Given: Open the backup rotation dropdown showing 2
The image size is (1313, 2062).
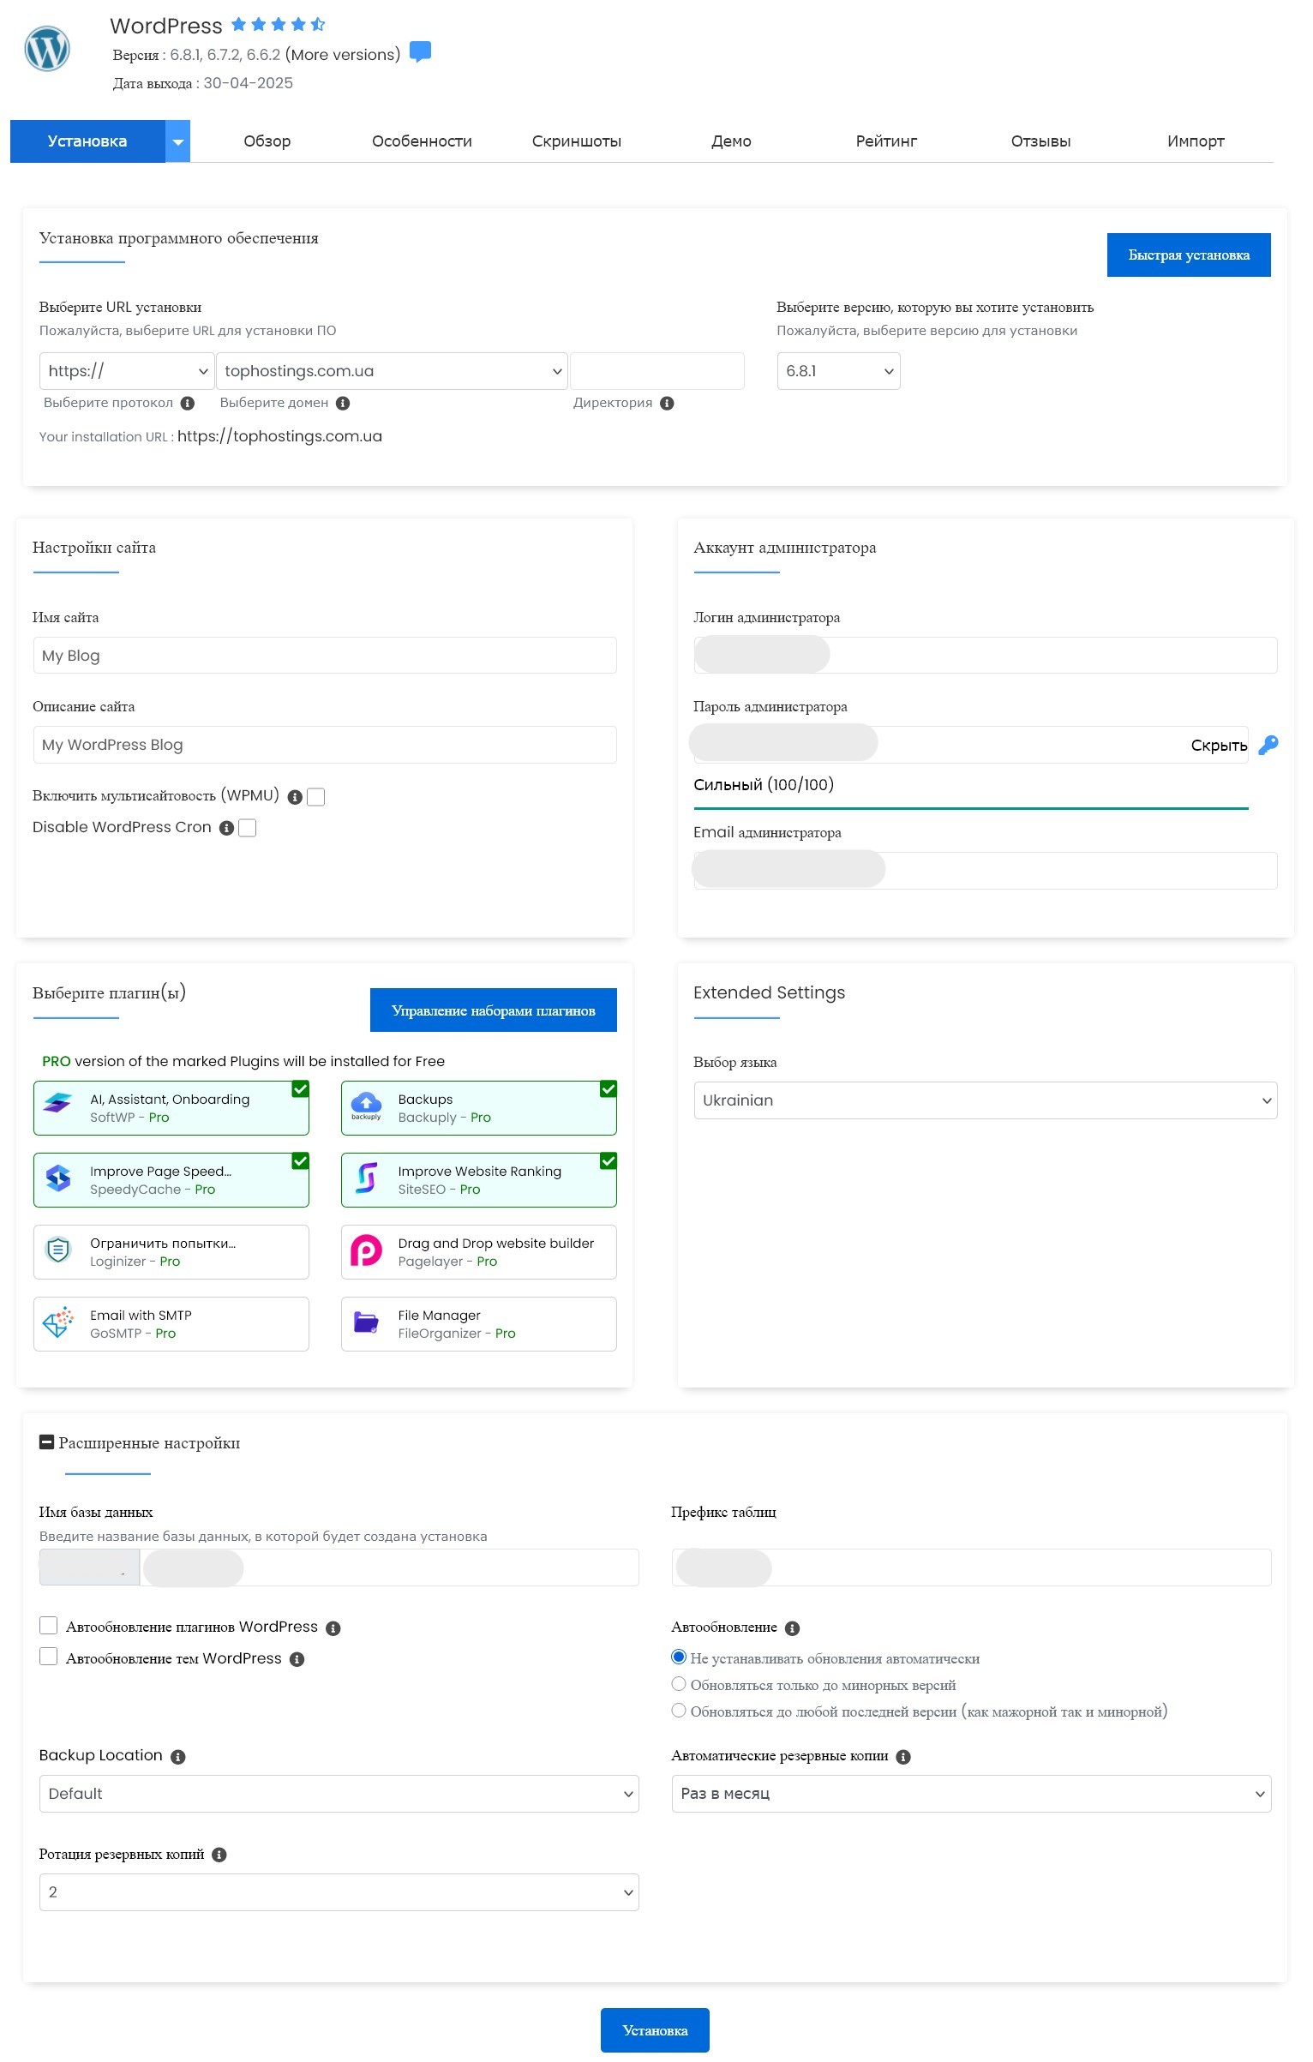Looking at the screenshot, I should [339, 1892].
